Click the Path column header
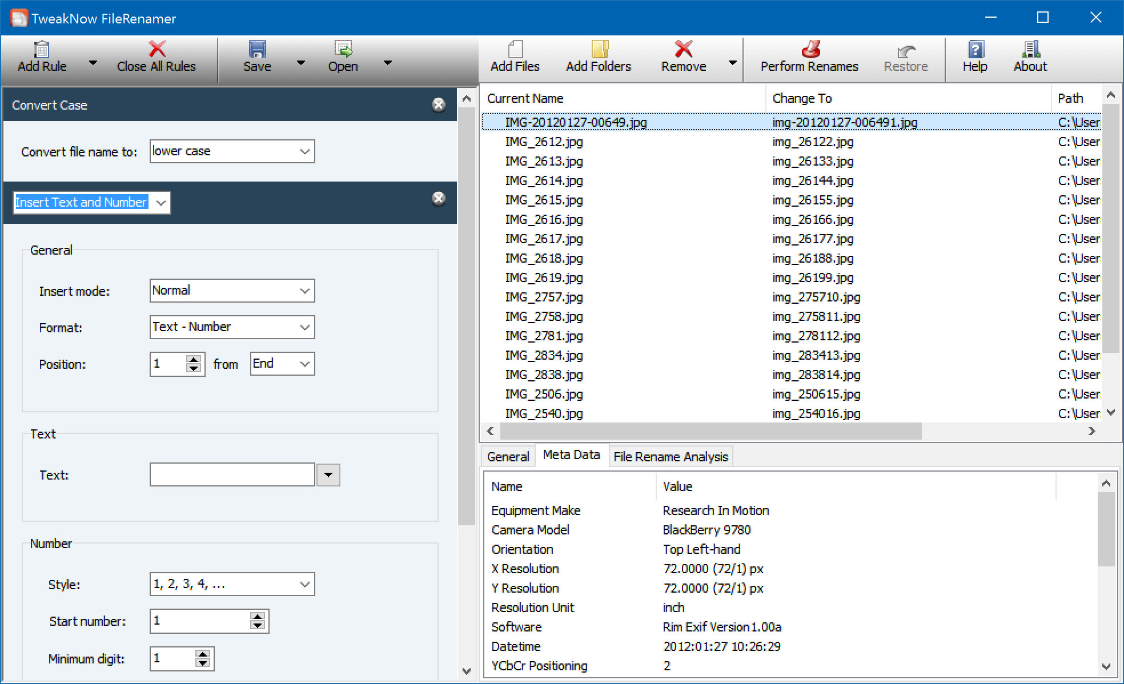The image size is (1124, 684). click(1076, 98)
